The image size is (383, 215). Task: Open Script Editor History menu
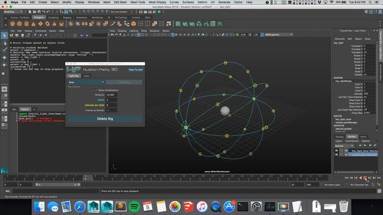coord(28,31)
